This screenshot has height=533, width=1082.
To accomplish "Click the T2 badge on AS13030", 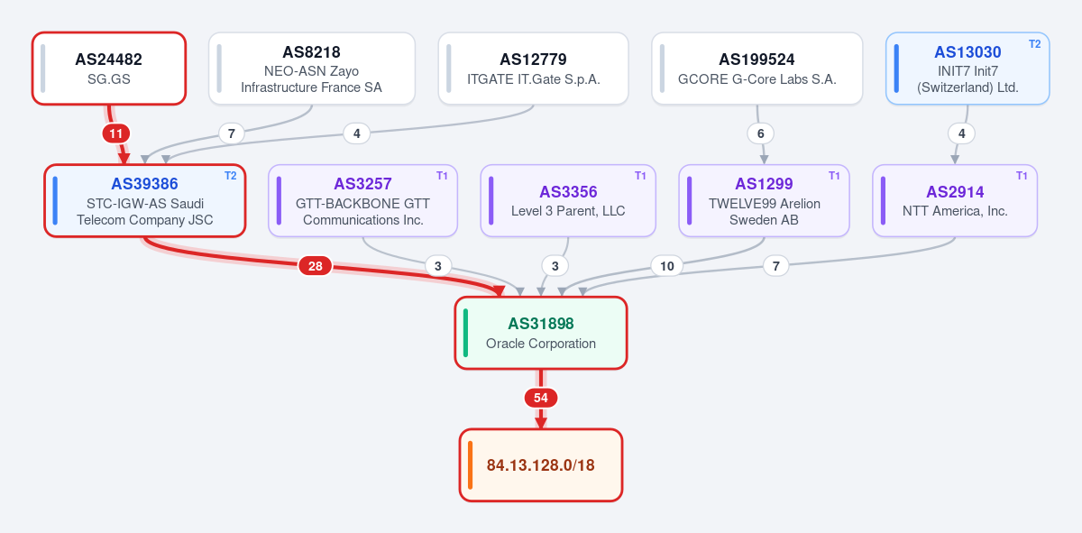I will (1034, 43).
